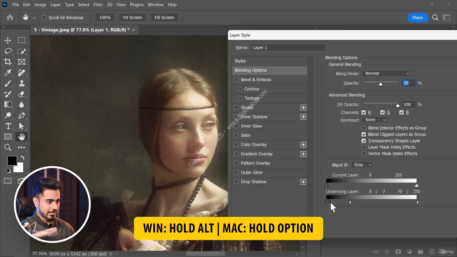Add another Inner Shadow effect with plus

click(x=303, y=117)
